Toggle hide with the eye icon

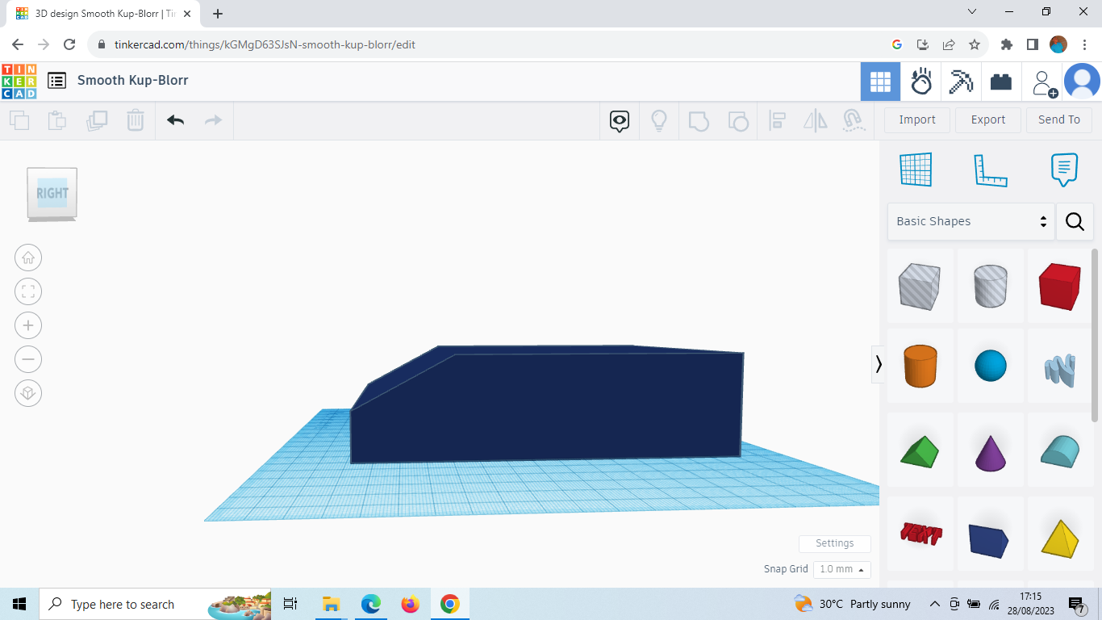pos(618,119)
